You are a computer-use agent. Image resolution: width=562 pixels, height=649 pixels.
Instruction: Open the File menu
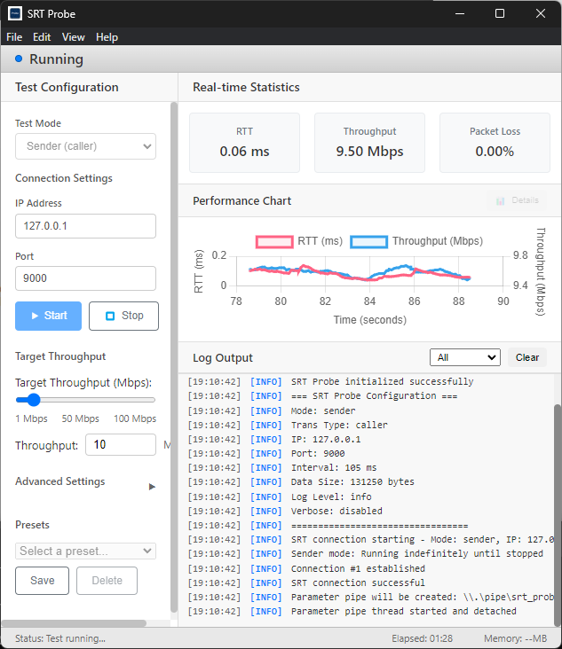(x=14, y=37)
